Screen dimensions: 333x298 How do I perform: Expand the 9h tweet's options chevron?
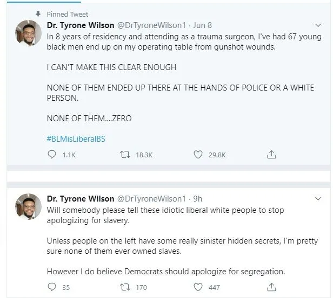click(318, 199)
